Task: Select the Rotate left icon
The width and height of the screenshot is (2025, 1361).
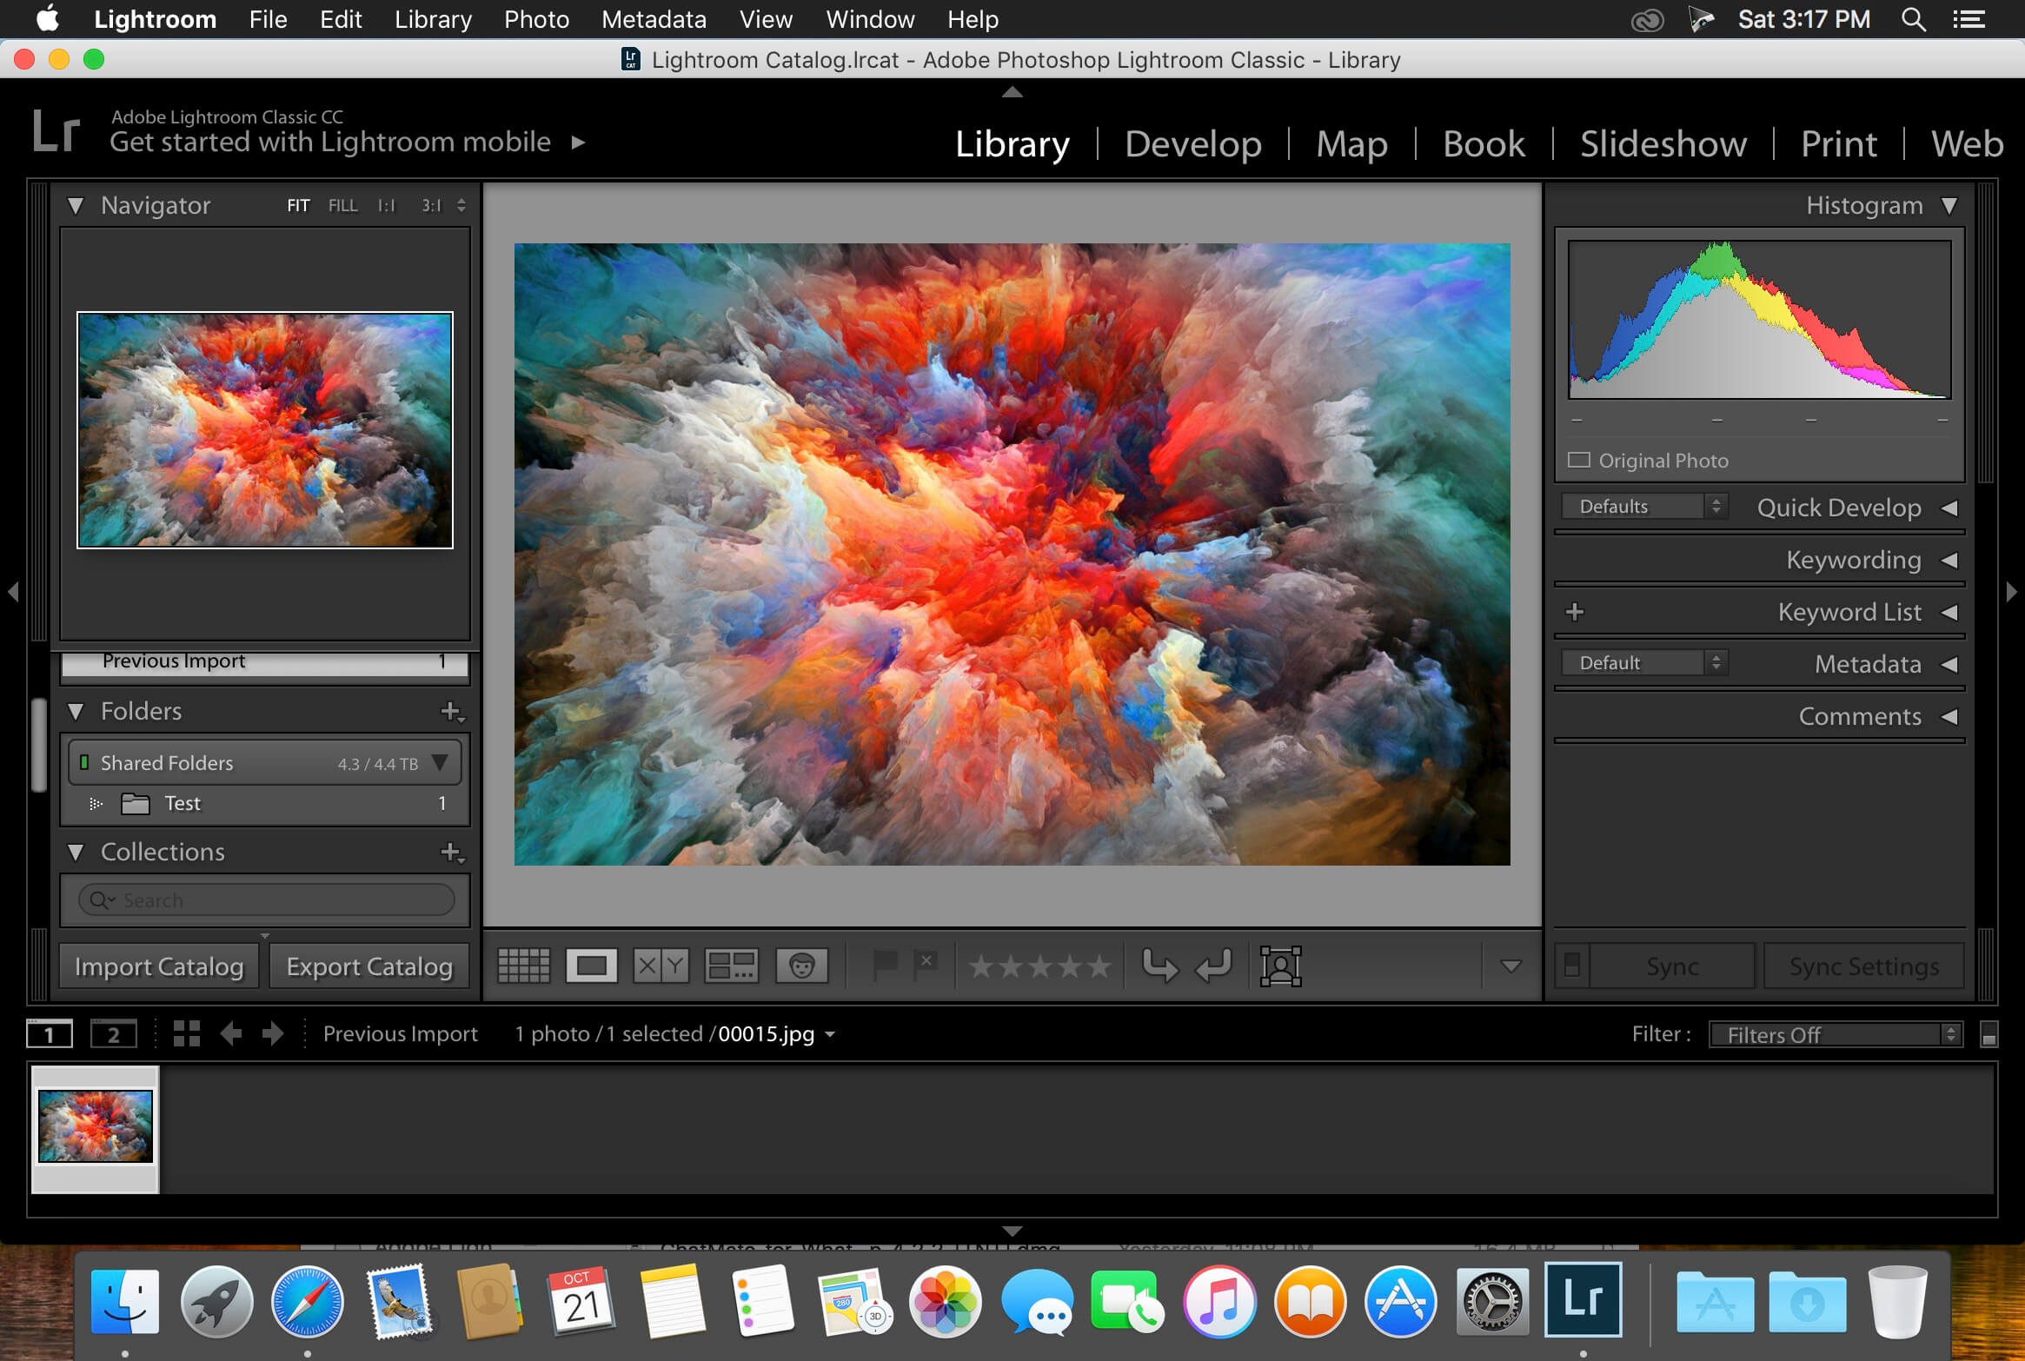Action: pyautogui.click(x=1217, y=965)
